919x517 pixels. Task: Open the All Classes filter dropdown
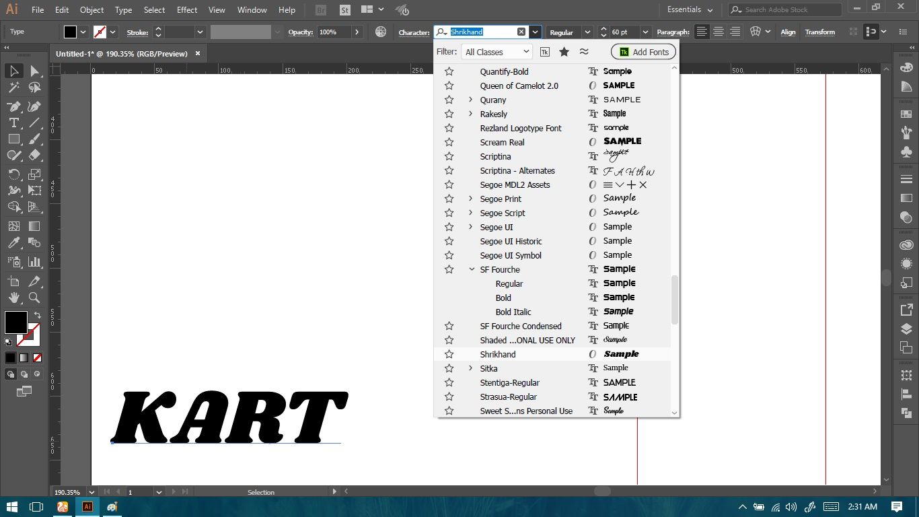click(497, 52)
